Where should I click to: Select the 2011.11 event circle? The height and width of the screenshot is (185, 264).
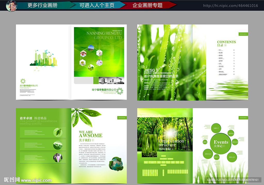pos(232,157)
